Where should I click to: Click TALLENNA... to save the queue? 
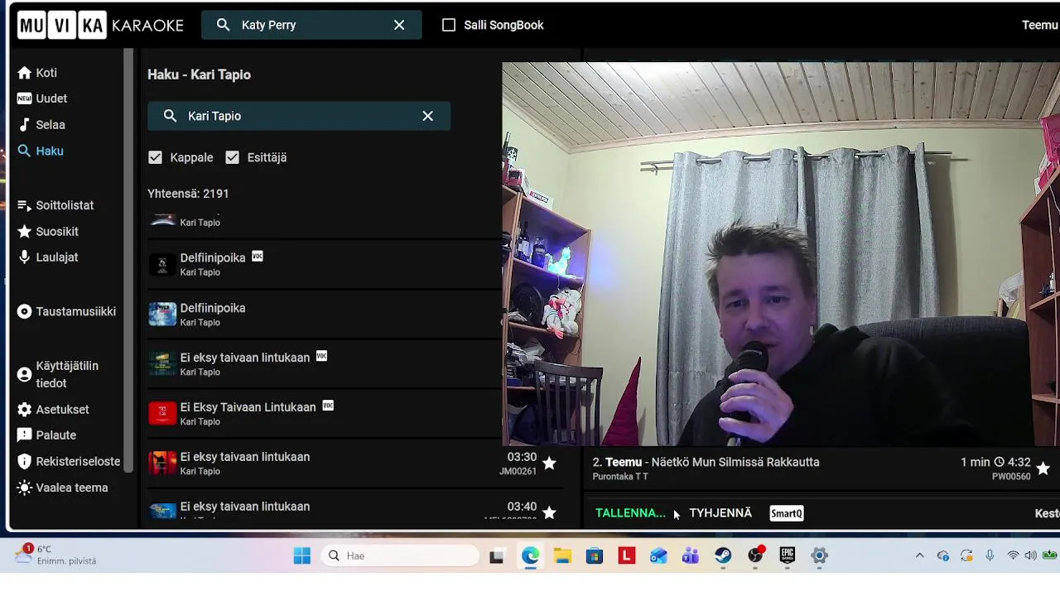[630, 513]
